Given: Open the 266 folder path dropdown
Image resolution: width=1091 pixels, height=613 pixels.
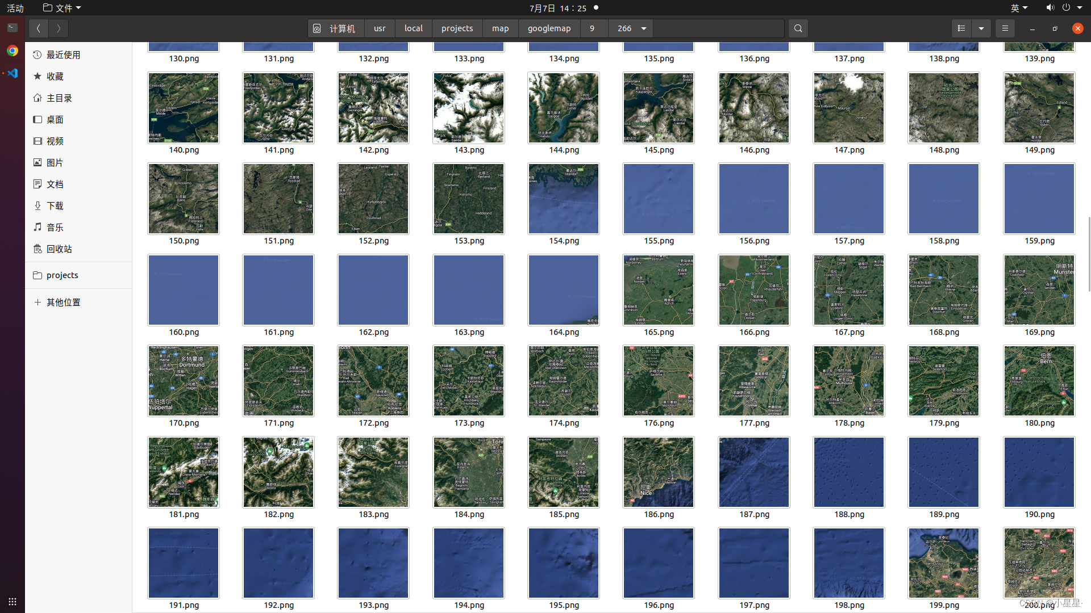Looking at the screenshot, I should (x=644, y=28).
